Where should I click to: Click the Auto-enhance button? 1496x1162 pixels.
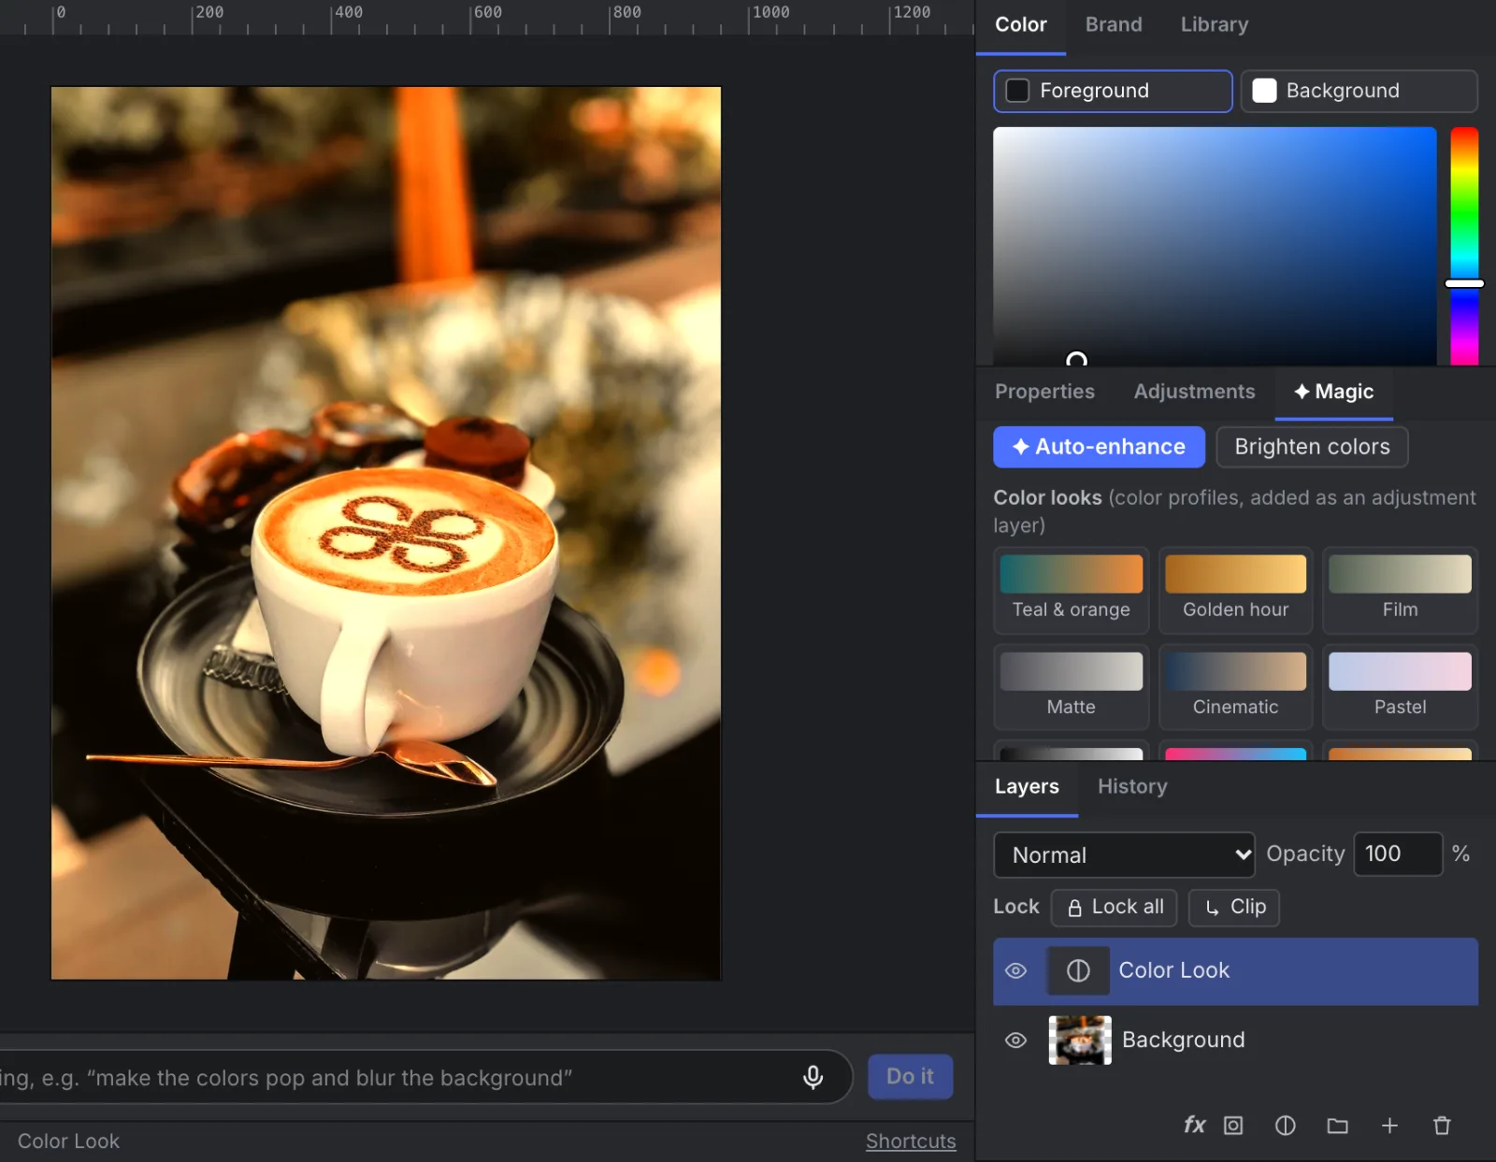coord(1099,447)
